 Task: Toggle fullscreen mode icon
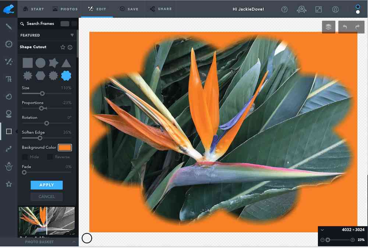[318, 10]
